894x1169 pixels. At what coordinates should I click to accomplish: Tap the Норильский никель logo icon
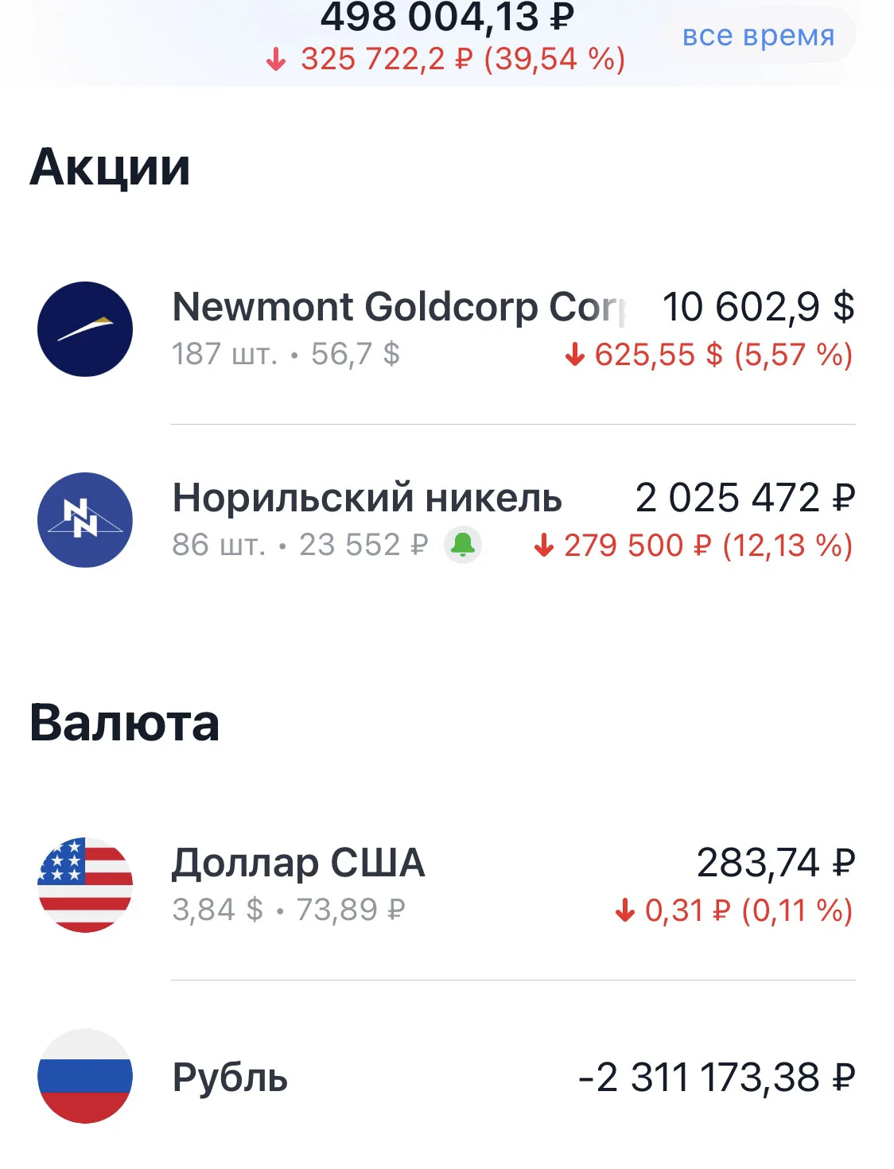click(85, 520)
